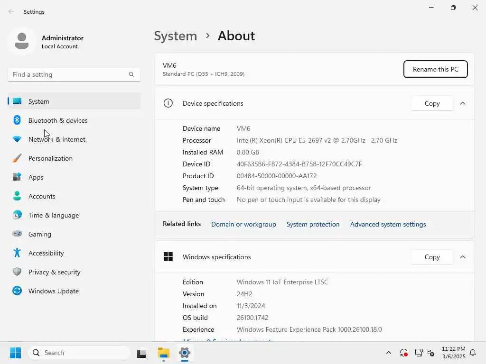Click the Administrator profile avatar

(22, 42)
